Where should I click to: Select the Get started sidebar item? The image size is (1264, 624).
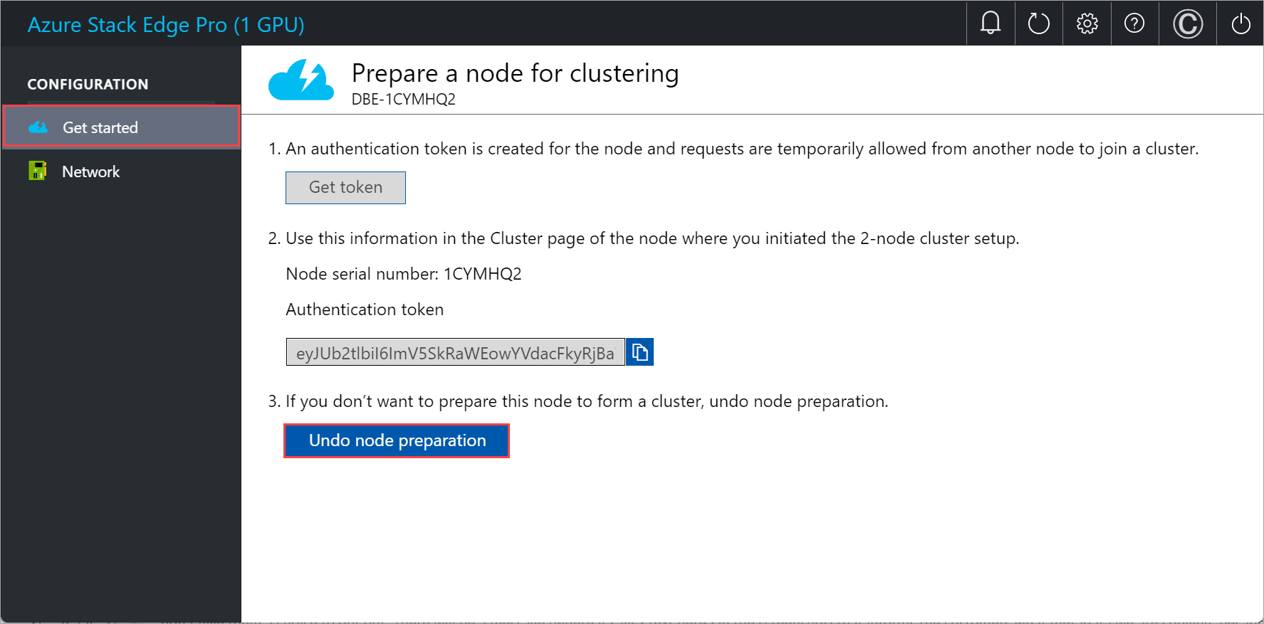(x=100, y=127)
